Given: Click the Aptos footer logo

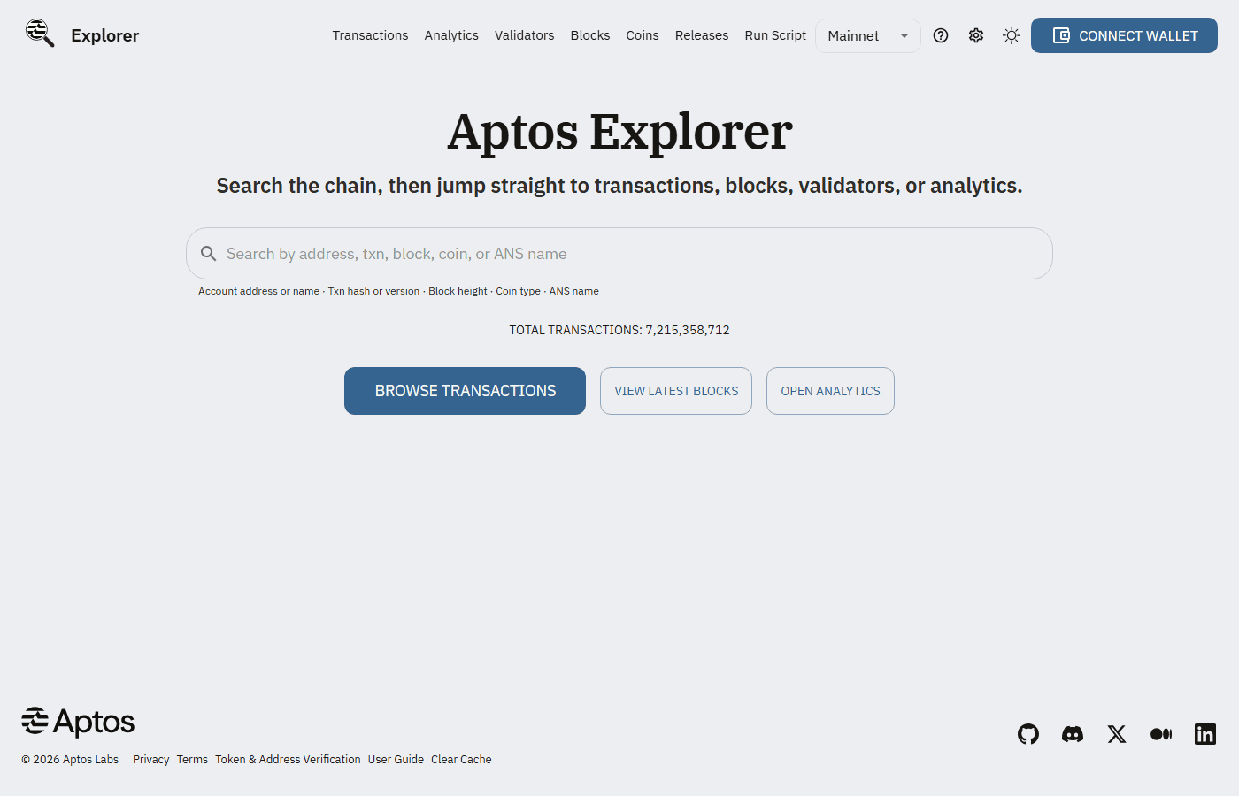Looking at the screenshot, I should (78, 722).
